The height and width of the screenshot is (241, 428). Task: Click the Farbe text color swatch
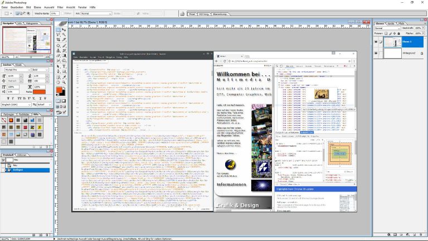click(40, 92)
